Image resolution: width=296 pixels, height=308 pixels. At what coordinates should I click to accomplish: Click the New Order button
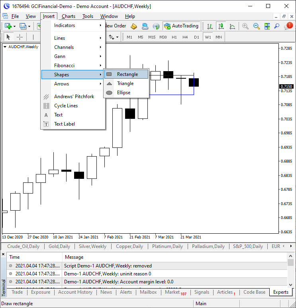tap(116, 26)
